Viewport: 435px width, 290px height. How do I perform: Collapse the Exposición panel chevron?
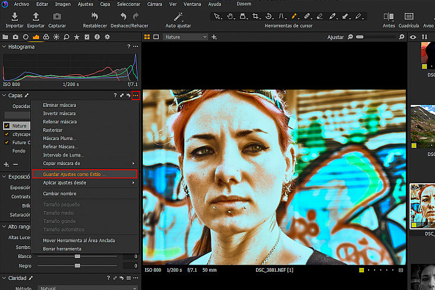click(x=4, y=177)
